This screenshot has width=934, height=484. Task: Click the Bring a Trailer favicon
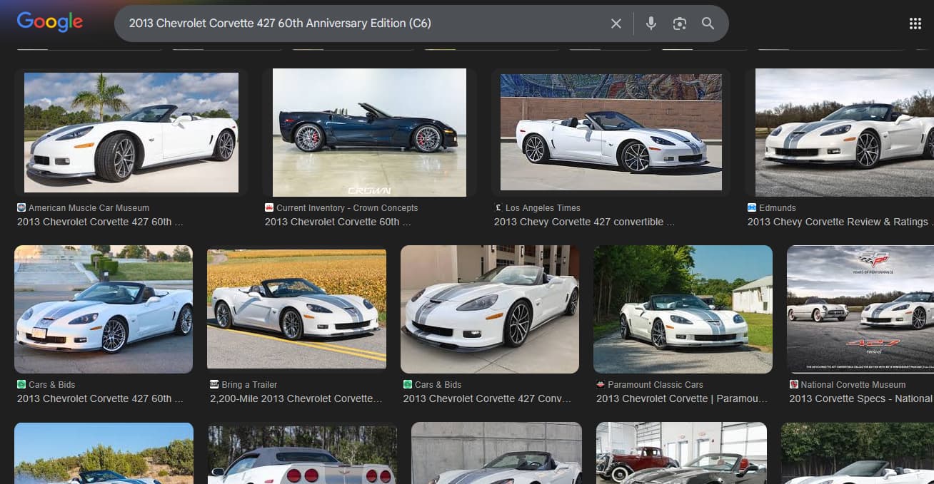tap(214, 385)
